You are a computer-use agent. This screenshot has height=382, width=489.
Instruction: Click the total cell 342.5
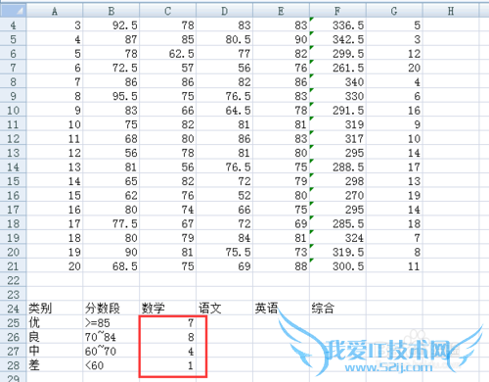337,39
